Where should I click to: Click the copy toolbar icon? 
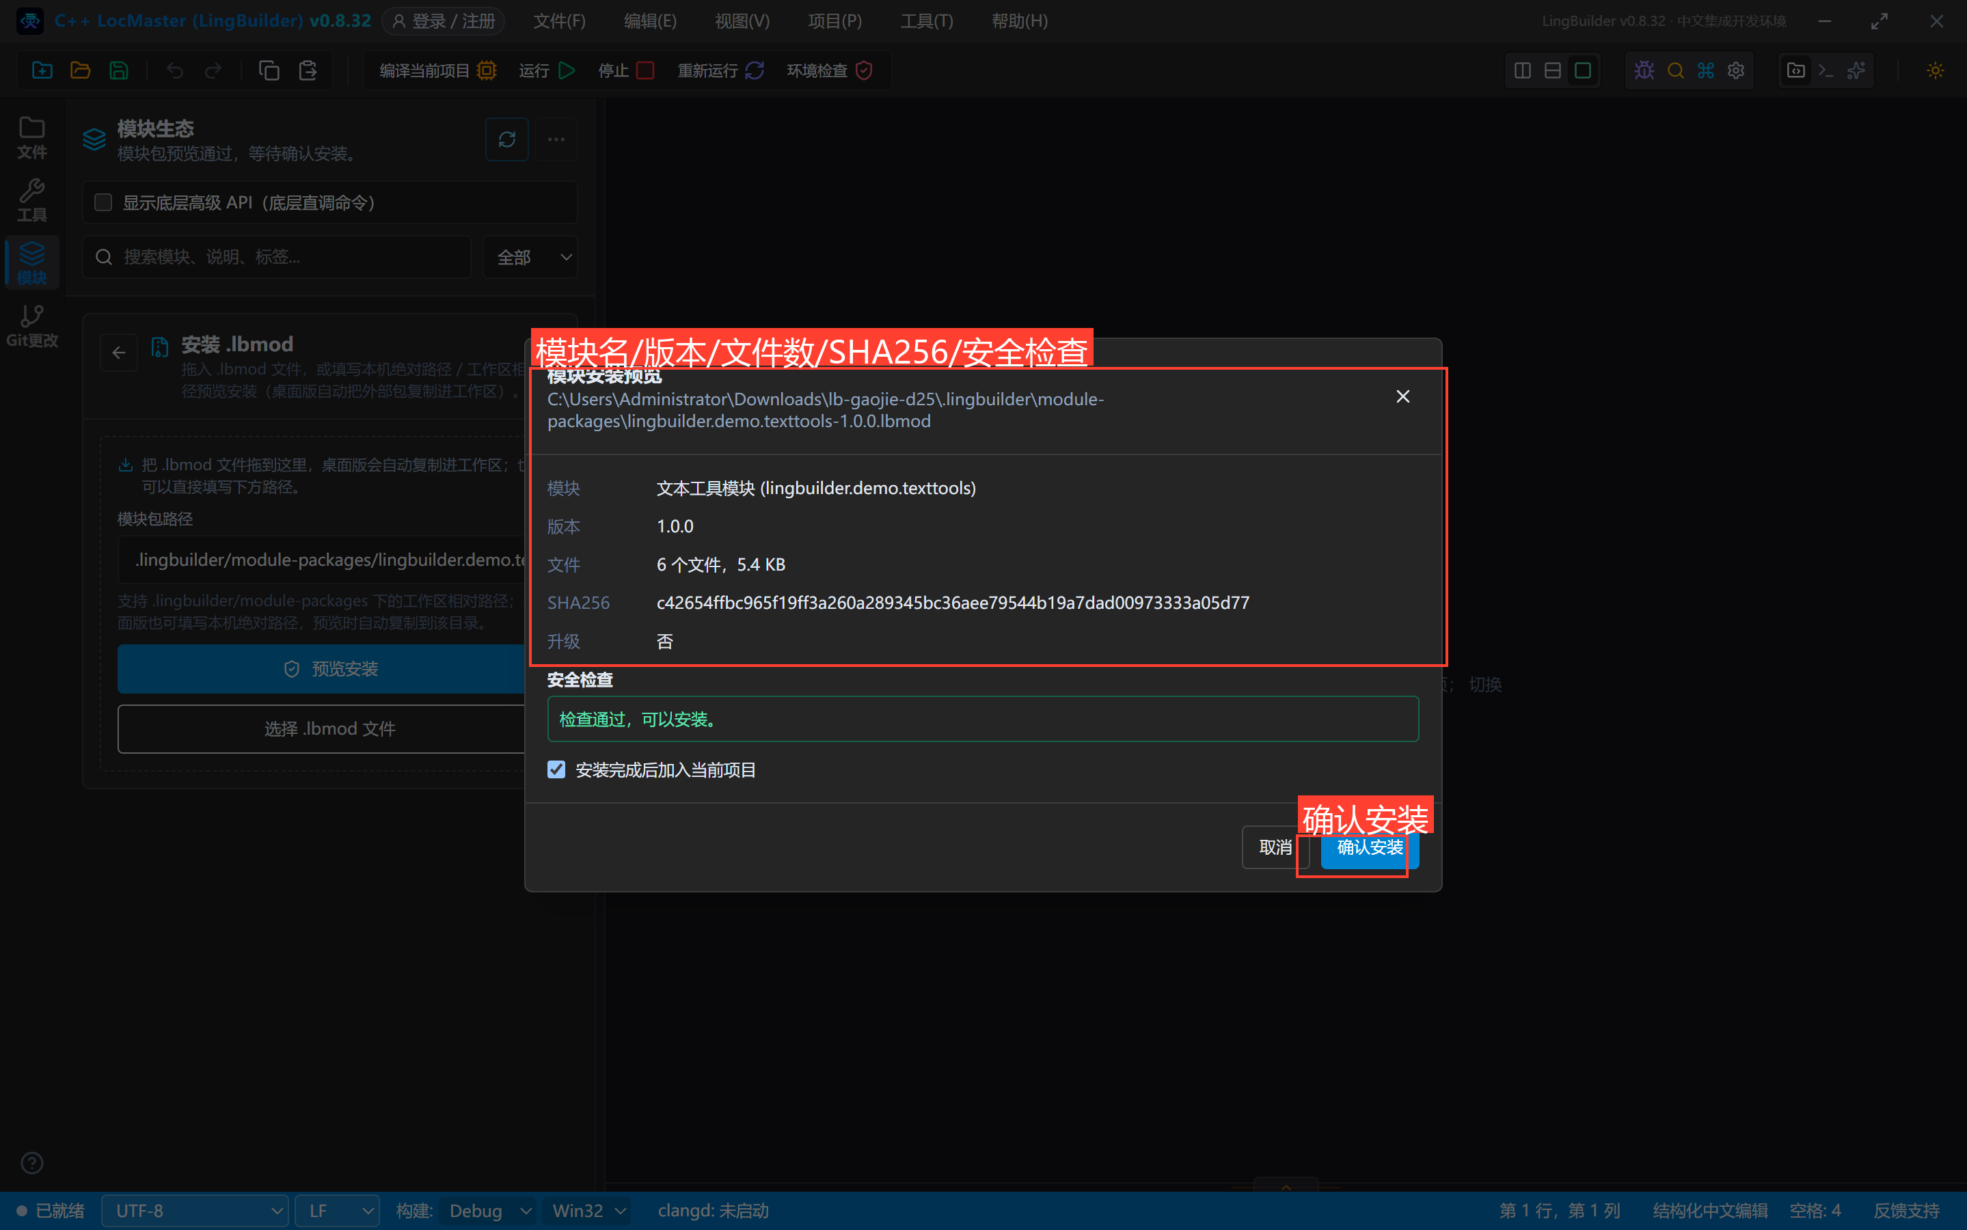click(x=269, y=71)
